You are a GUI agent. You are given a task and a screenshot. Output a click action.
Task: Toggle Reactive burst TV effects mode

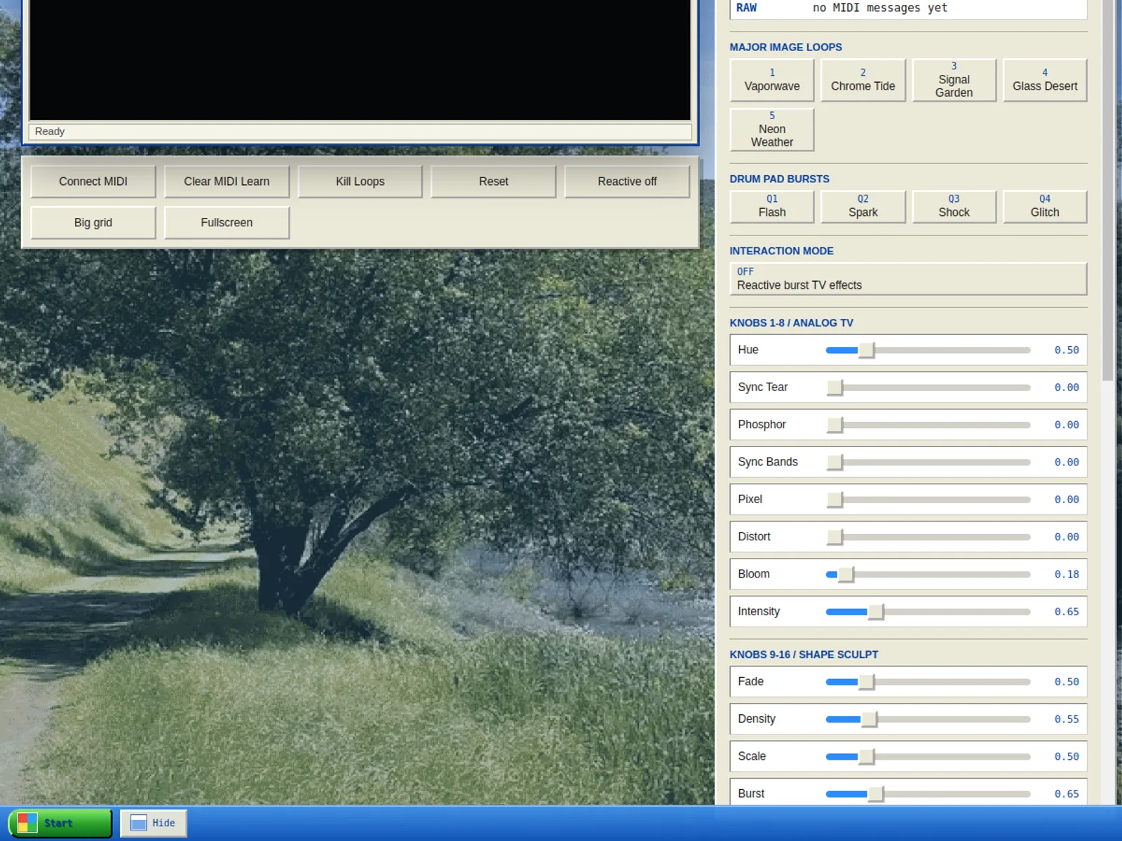[908, 279]
